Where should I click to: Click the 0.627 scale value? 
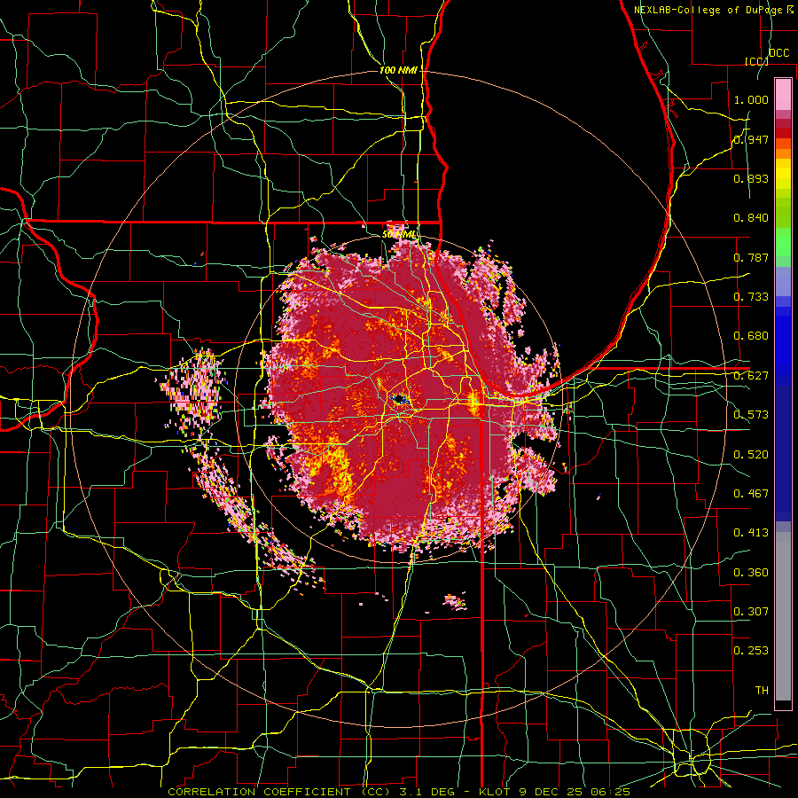751,376
